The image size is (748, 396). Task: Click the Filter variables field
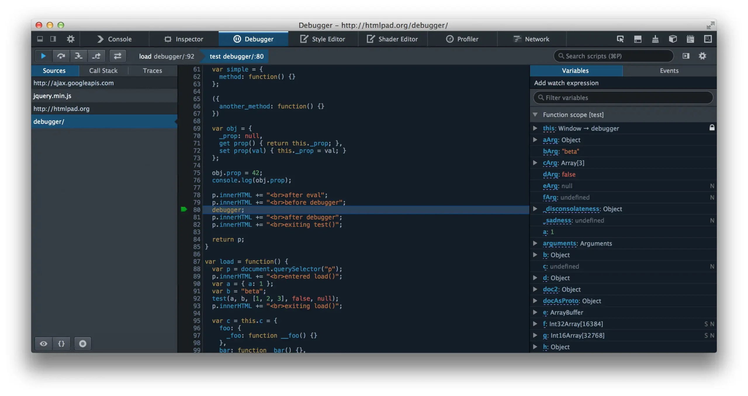(623, 98)
